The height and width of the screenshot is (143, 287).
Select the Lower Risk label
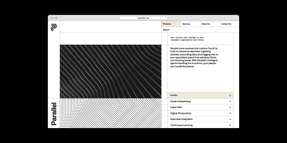[176, 107]
